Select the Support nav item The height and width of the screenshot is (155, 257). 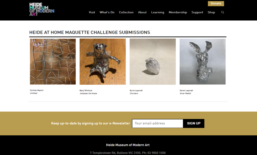tap(197, 12)
